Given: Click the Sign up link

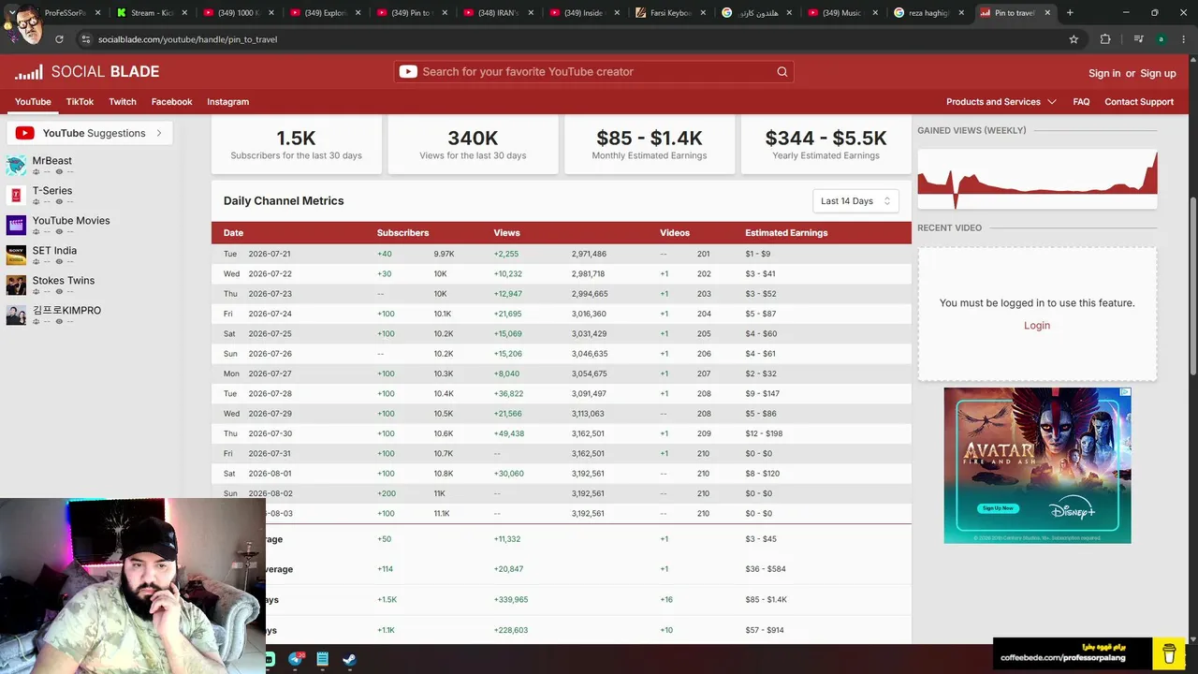Looking at the screenshot, I should click(1158, 73).
